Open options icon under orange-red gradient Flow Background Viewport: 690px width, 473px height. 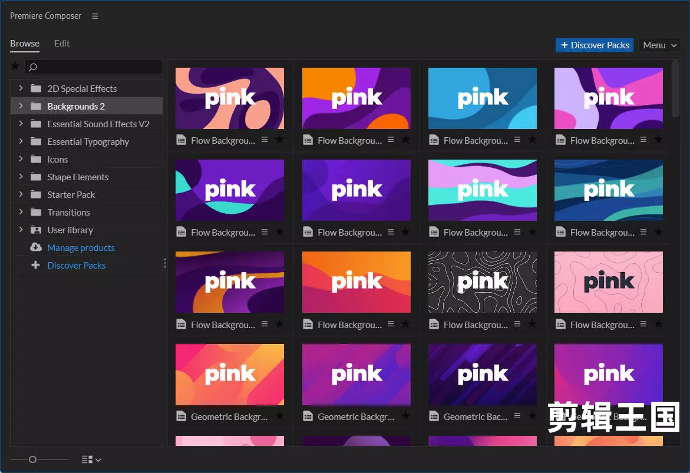tap(391, 324)
